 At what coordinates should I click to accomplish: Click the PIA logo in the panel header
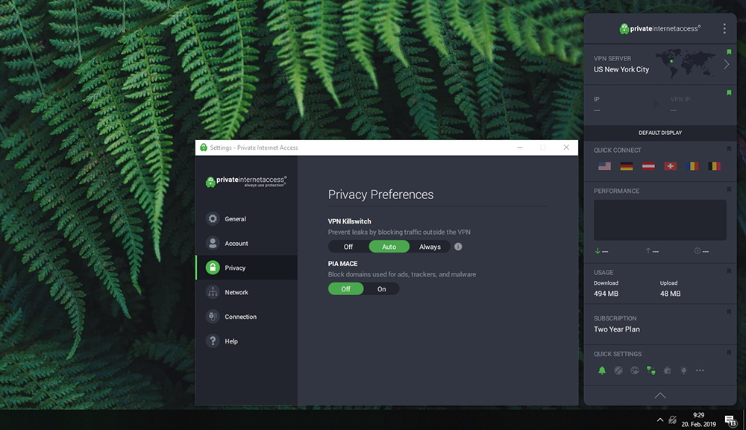660,28
